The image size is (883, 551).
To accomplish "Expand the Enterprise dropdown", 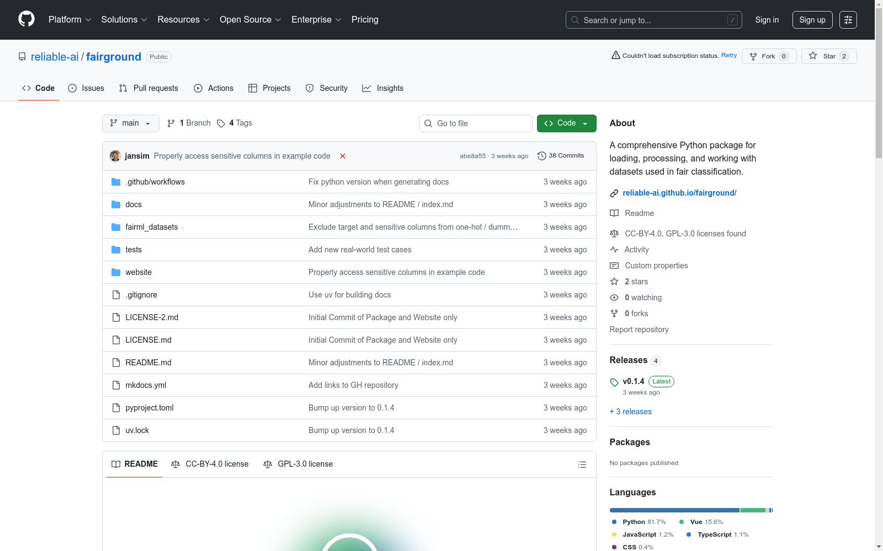I will pyautogui.click(x=317, y=20).
